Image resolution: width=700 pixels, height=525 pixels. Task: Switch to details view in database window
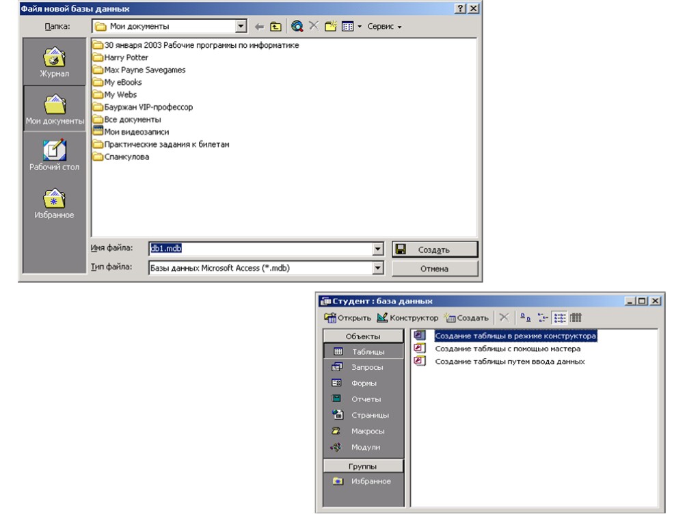(x=576, y=318)
